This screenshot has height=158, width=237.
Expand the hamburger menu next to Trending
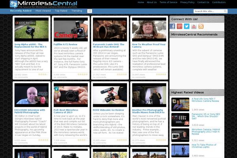coord(90,11)
